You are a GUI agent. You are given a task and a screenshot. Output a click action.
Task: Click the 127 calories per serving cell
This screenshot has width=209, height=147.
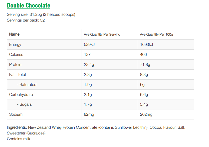point(87,55)
